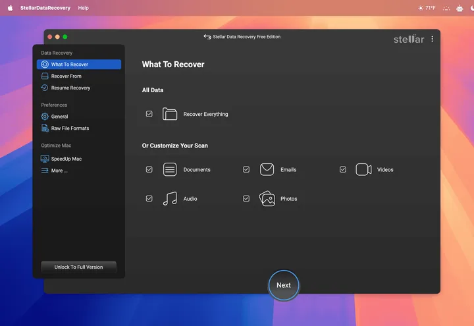Select Recover From in the sidebar
Viewport: 474px width, 326px height.
(66, 76)
